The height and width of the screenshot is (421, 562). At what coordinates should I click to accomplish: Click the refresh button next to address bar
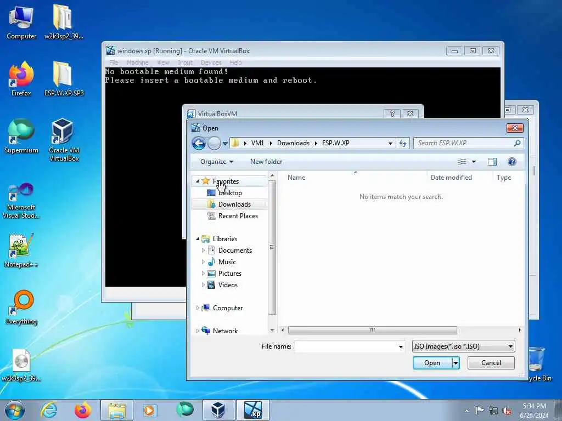[403, 143]
